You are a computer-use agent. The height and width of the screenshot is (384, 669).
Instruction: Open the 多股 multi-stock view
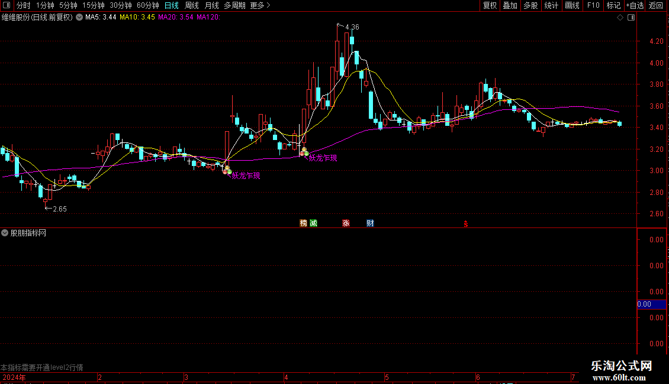tap(530, 5)
